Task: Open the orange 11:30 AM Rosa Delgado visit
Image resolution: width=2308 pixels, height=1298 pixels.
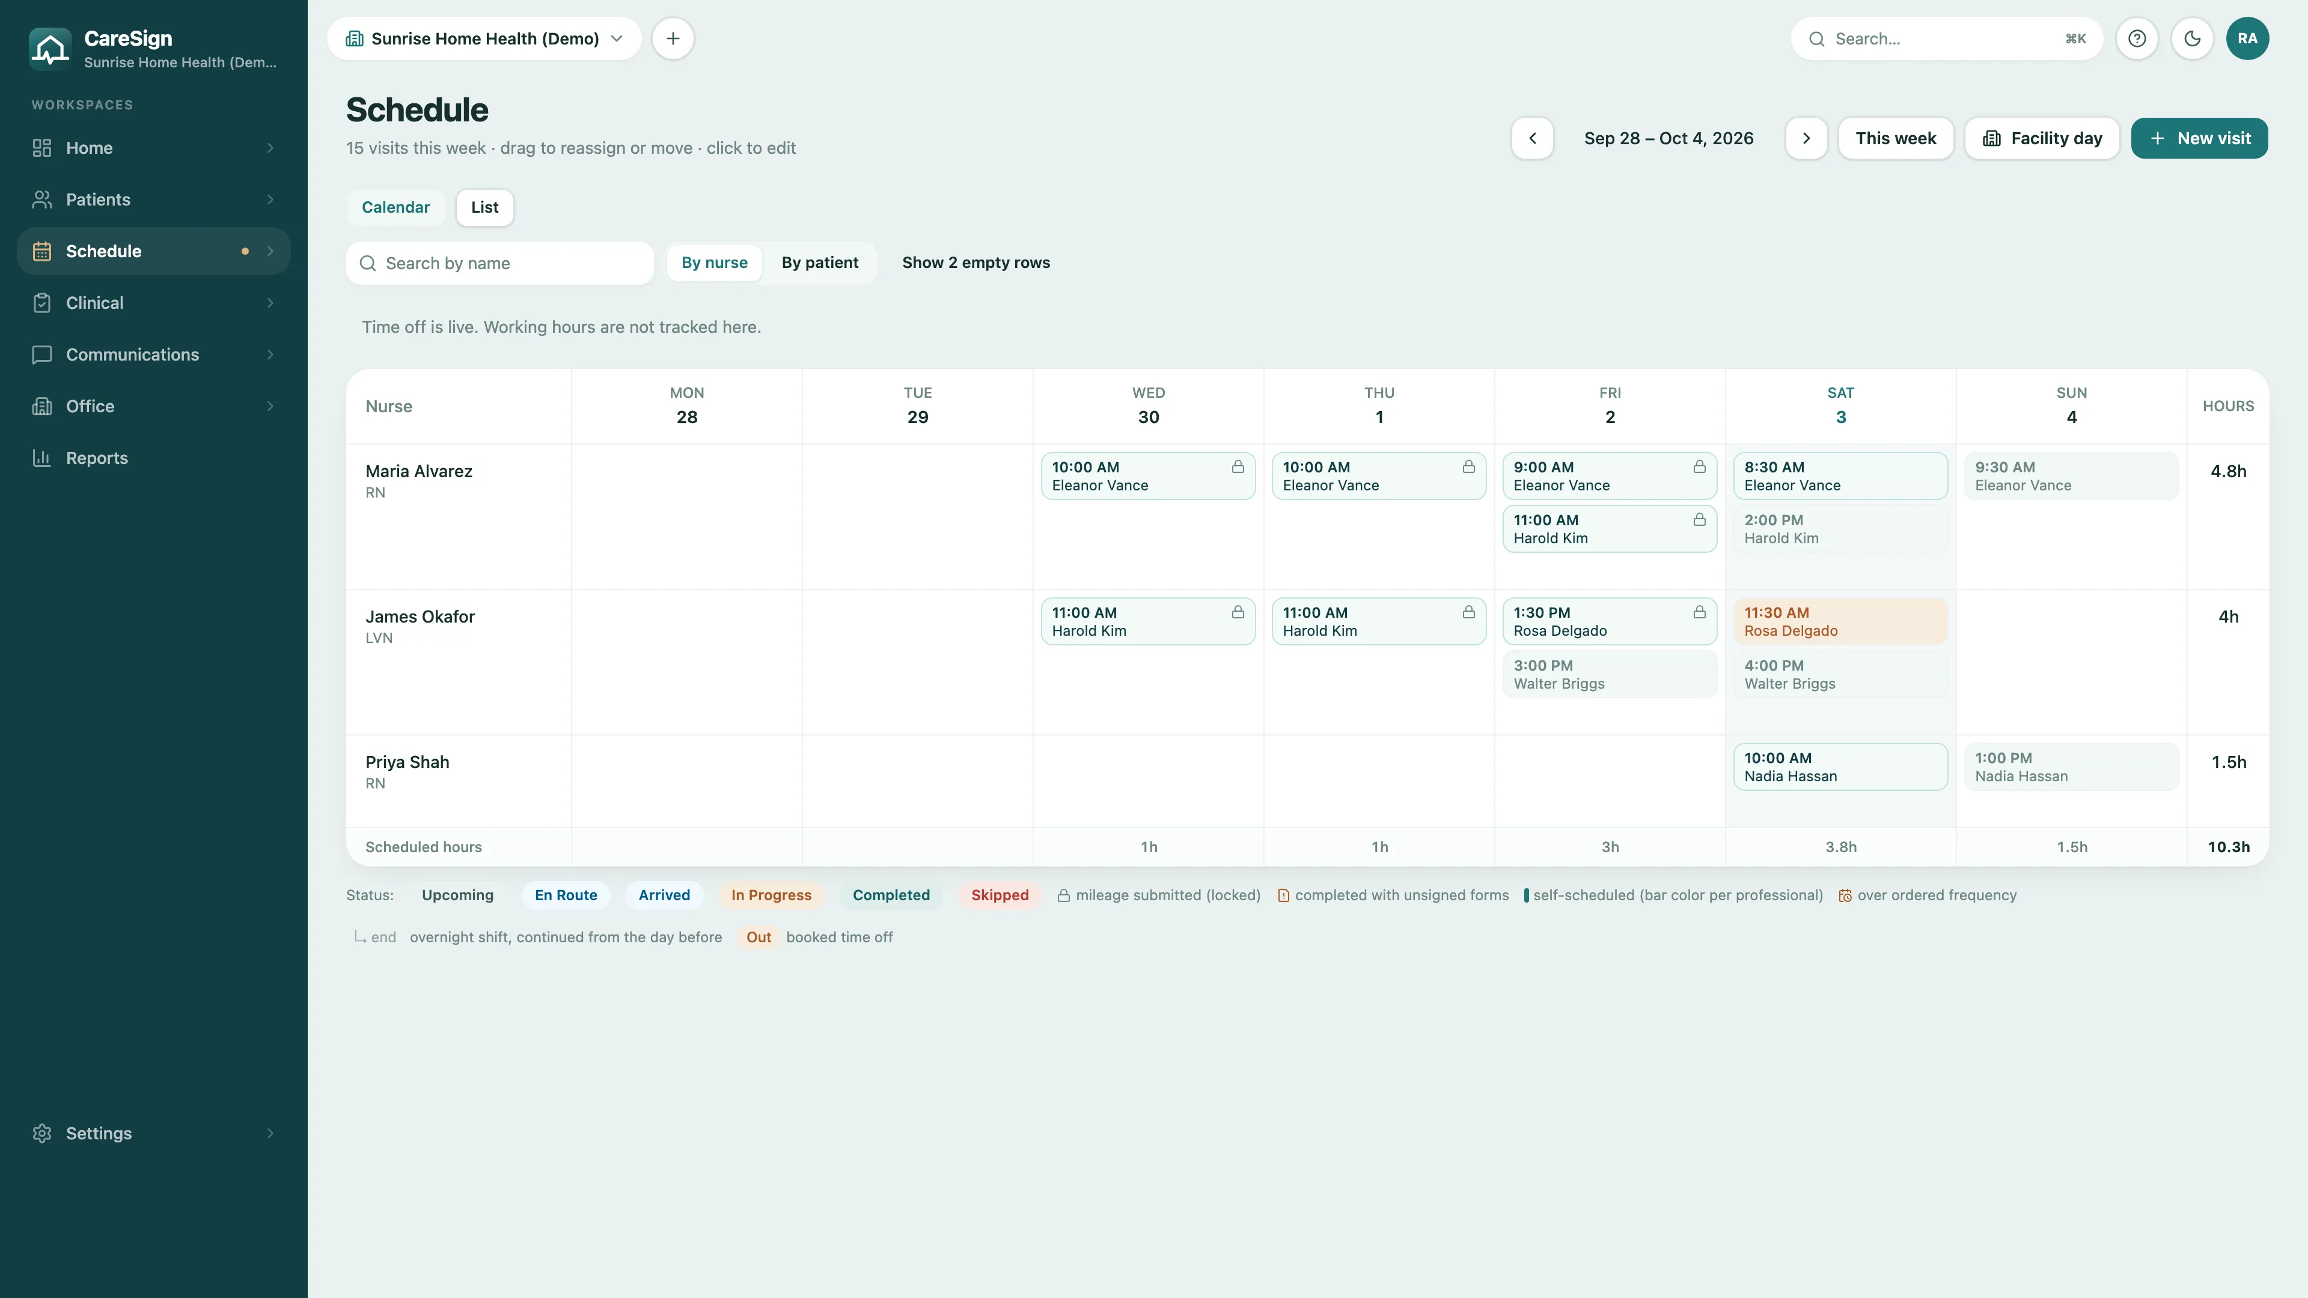Action: click(1840, 621)
